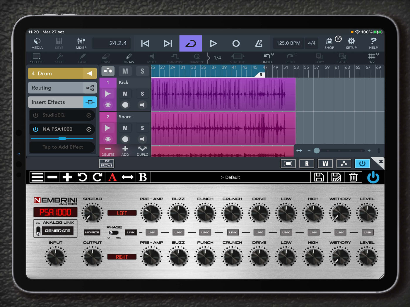Toggle LINK under the WET/DRY knob
This screenshot has height=307, width=410.
(x=340, y=232)
